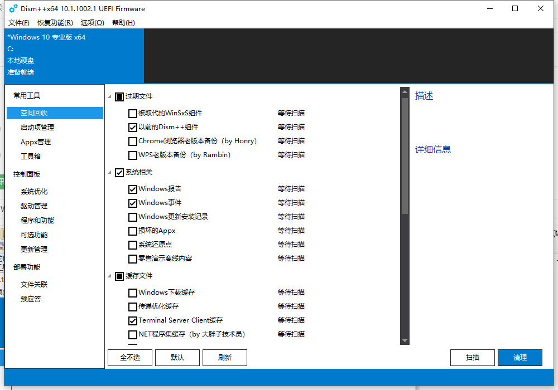Screen dimensions: 558x390
Task: Uncheck Windows报告
Action: tap(132, 189)
